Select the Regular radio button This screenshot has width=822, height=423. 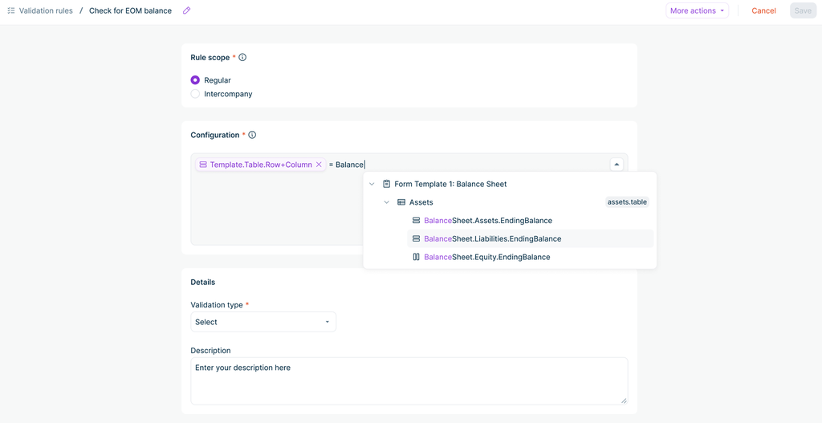[x=195, y=80]
